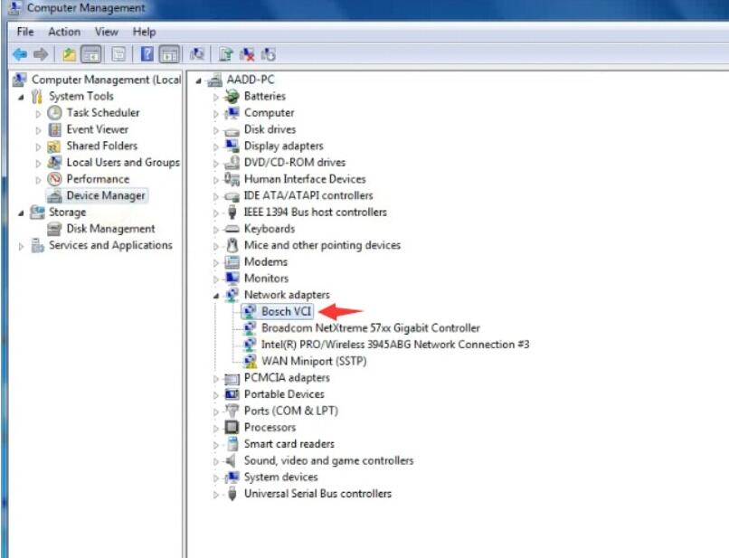Click the Task Scheduler clock icon
Viewport: 729px width, 558px height.
tap(54, 112)
